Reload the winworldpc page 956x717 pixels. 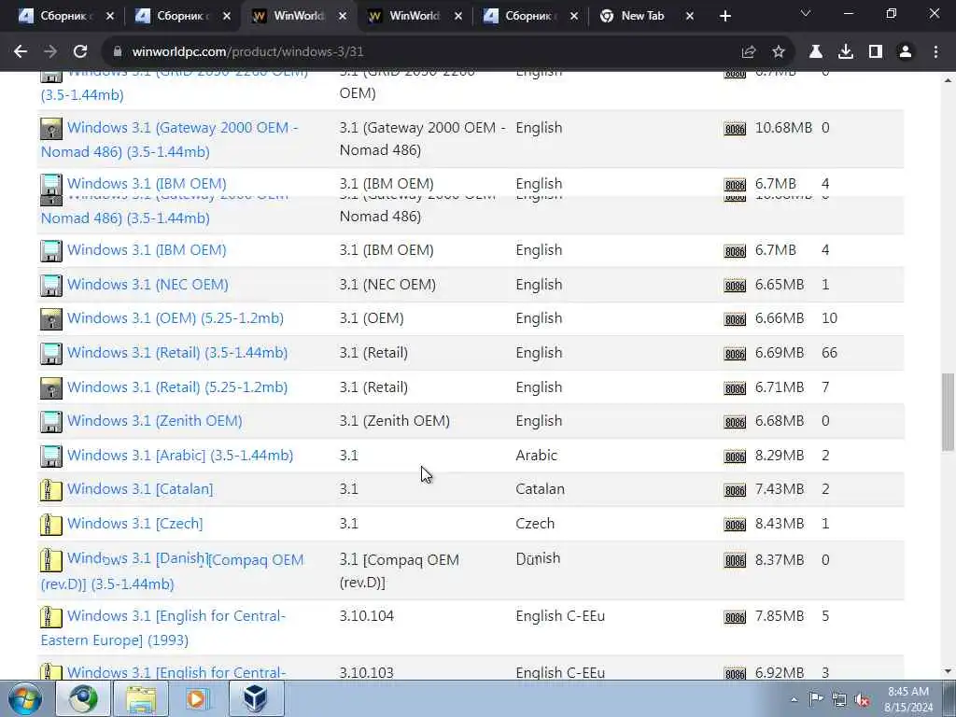tap(80, 52)
